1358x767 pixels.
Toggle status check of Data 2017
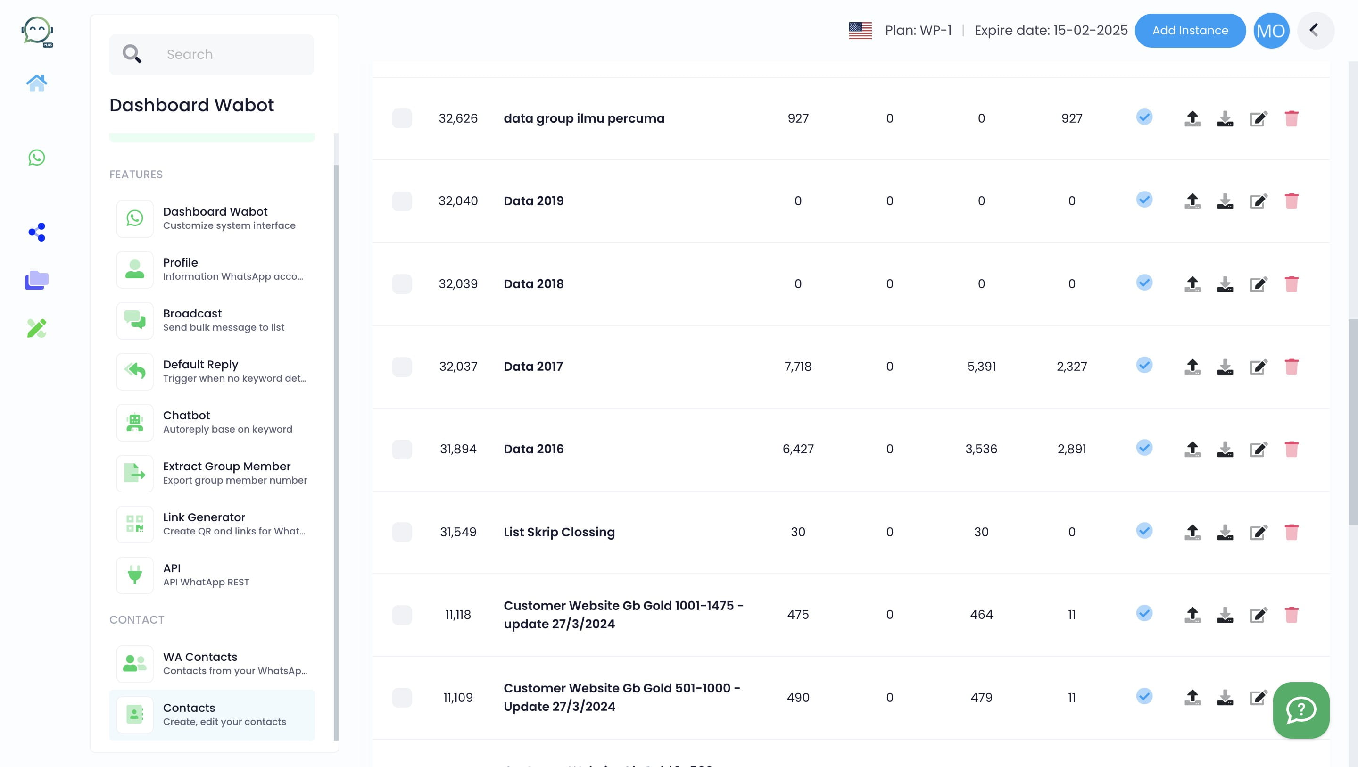pyautogui.click(x=1144, y=365)
